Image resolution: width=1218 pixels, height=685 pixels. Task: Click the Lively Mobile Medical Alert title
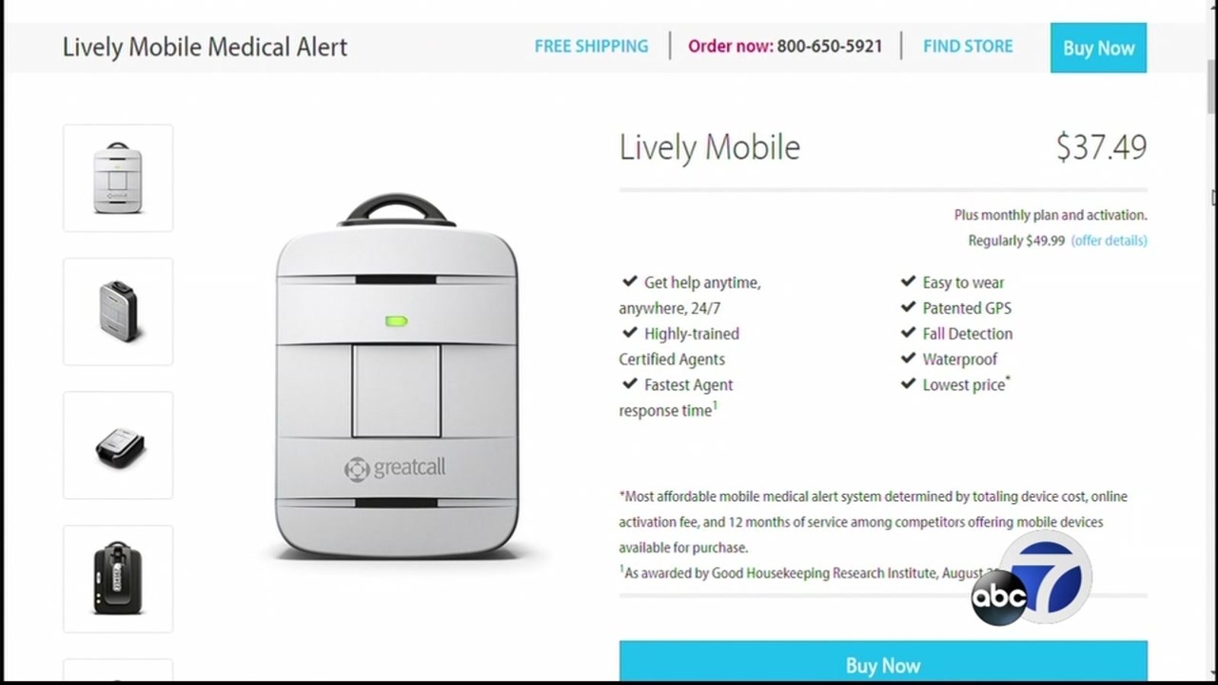click(x=205, y=47)
